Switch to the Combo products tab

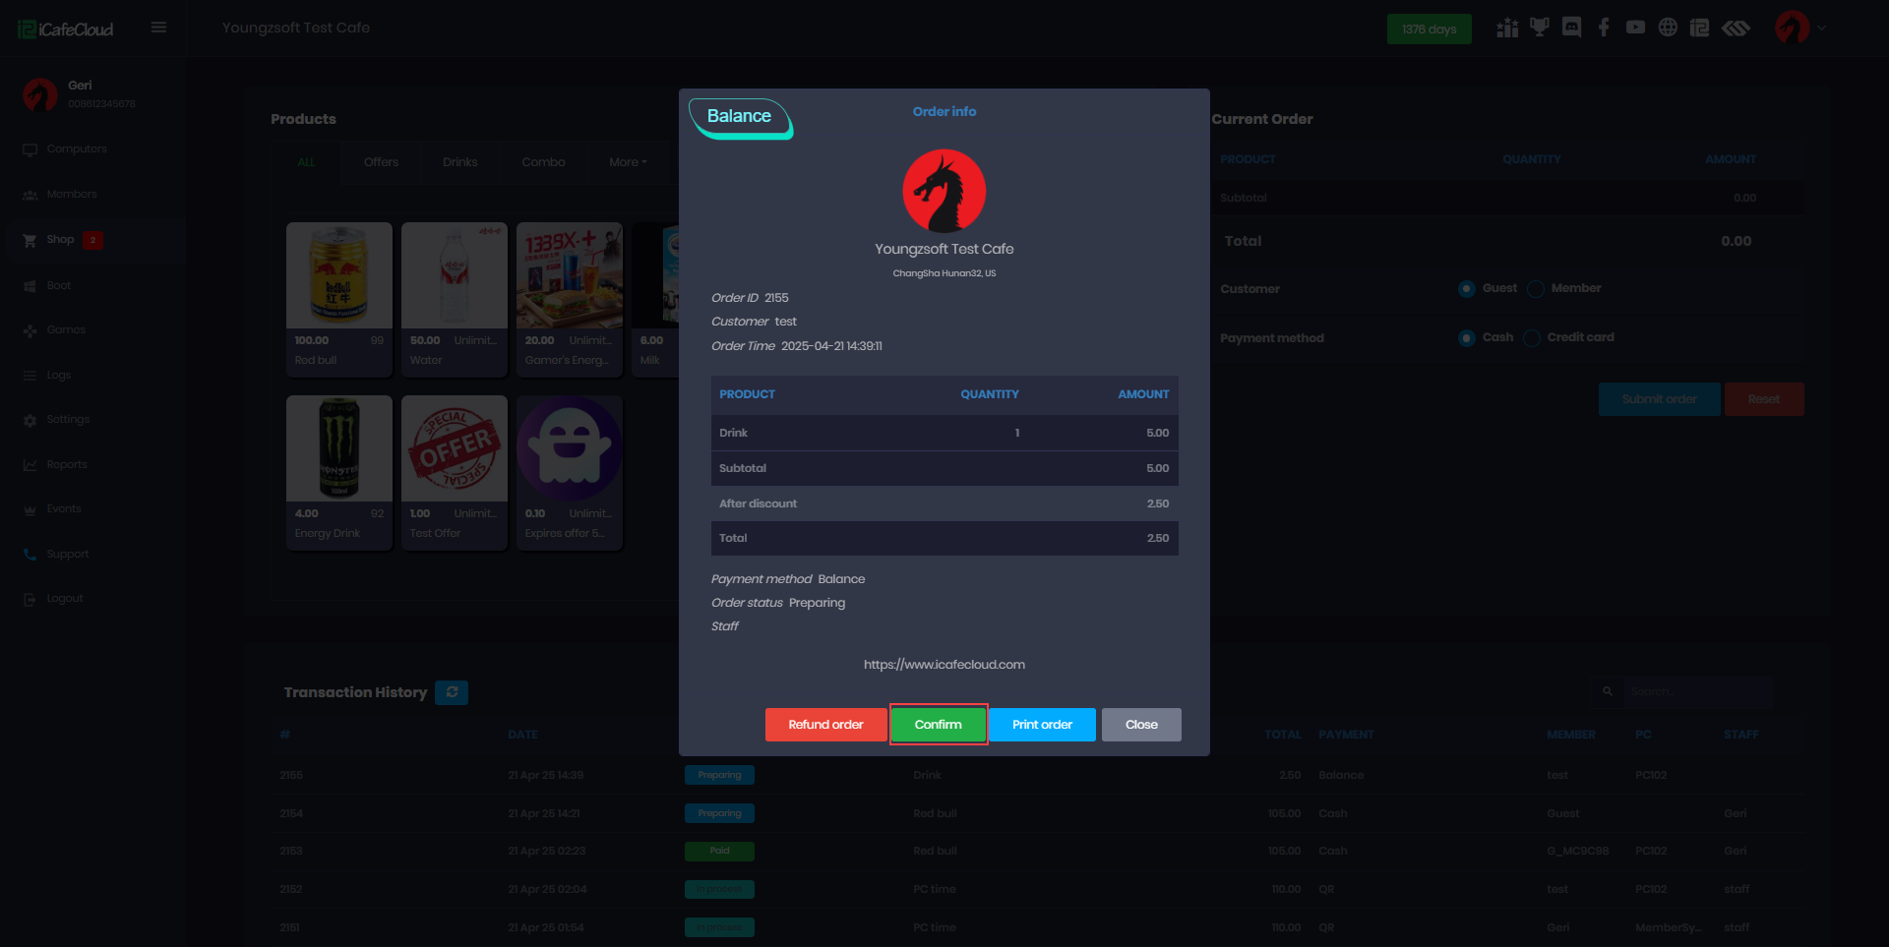[x=543, y=162]
